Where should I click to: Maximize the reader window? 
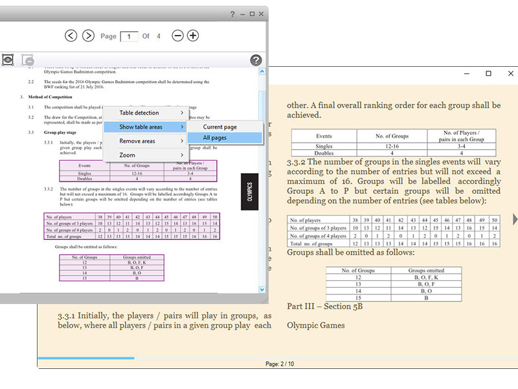489,73
